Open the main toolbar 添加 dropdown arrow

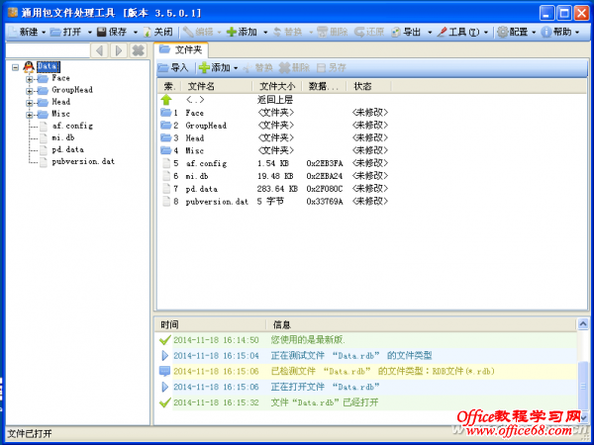(265, 33)
